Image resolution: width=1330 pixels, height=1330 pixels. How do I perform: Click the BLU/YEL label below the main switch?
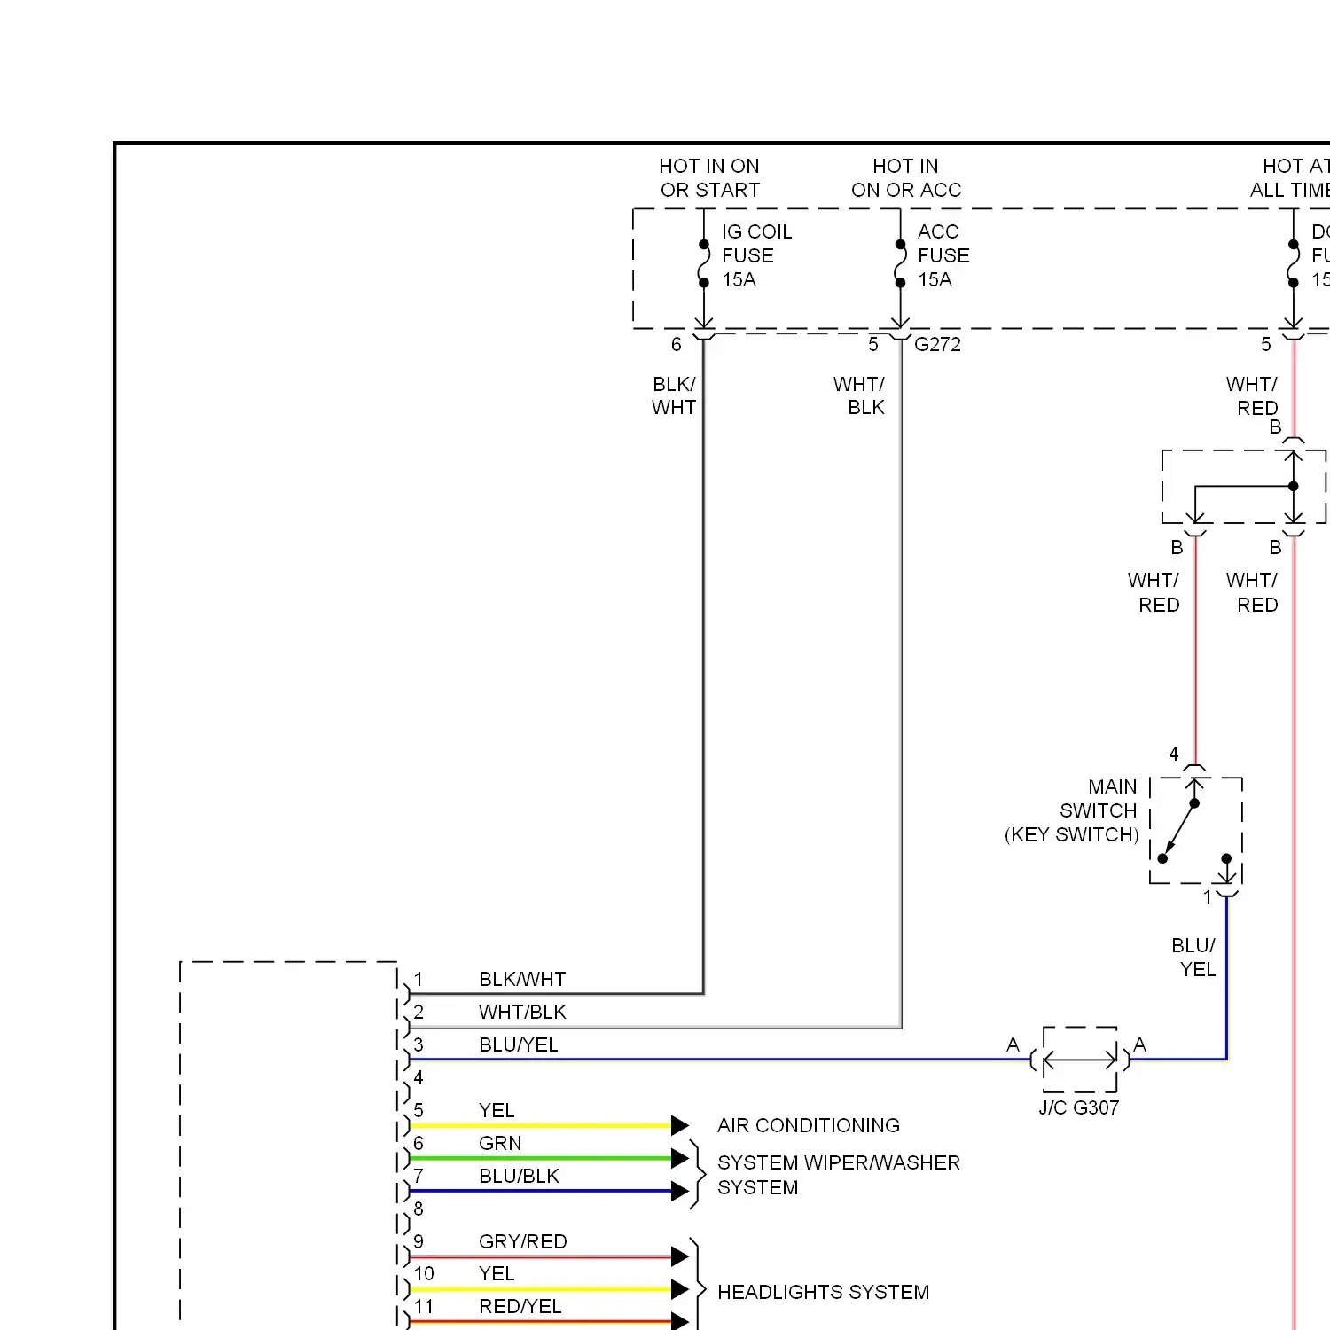(1193, 958)
